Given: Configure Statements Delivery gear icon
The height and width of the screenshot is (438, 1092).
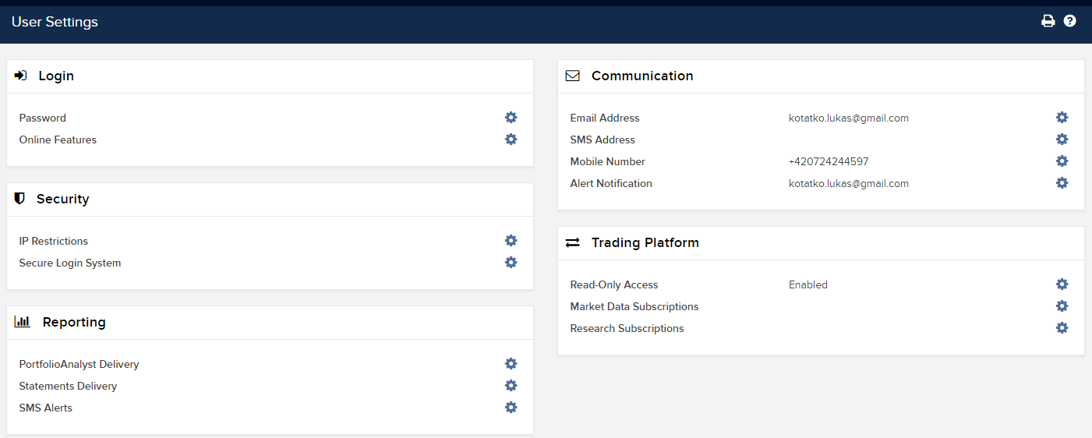Looking at the screenshot, I should pyautogui.click(x=511, y=386).
